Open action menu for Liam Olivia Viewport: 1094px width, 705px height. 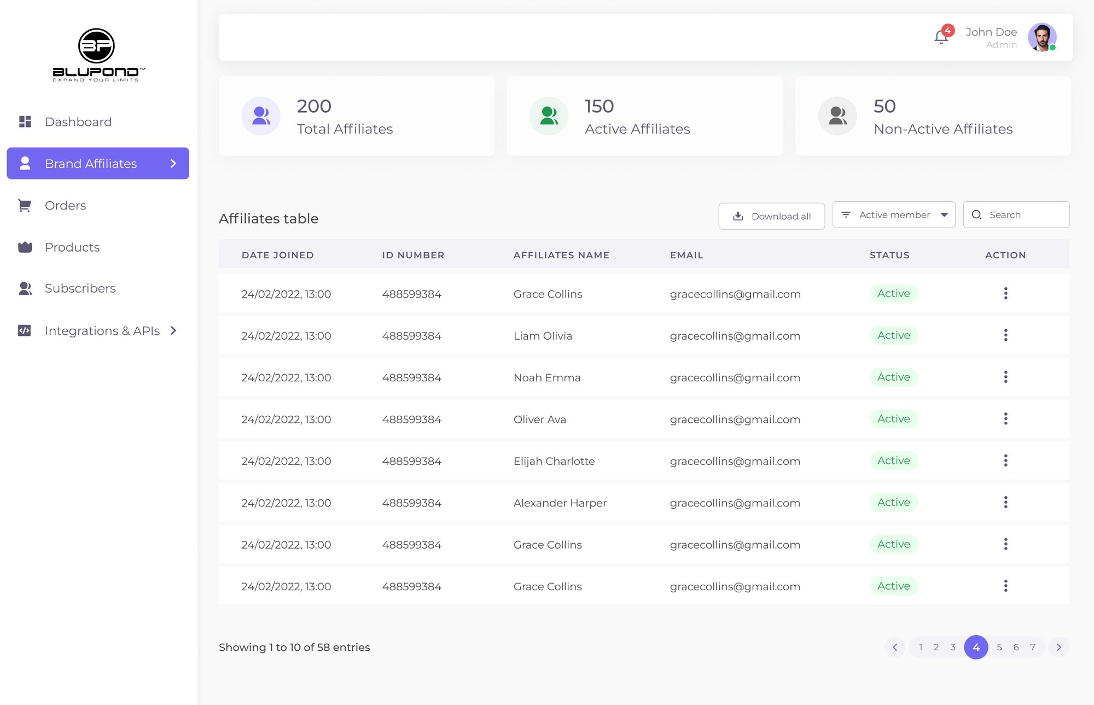[1005, 335]
